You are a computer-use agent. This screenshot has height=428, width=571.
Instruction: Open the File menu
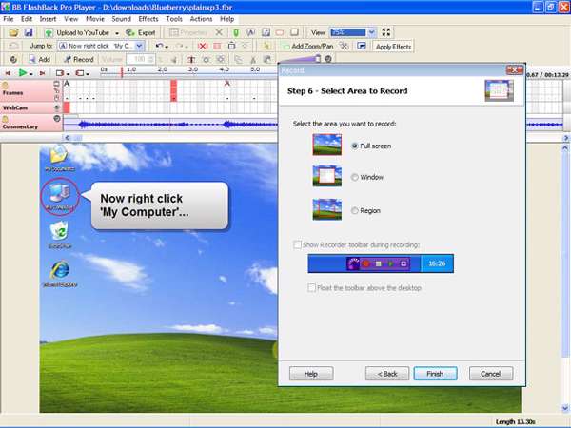[x=9, y=19]
